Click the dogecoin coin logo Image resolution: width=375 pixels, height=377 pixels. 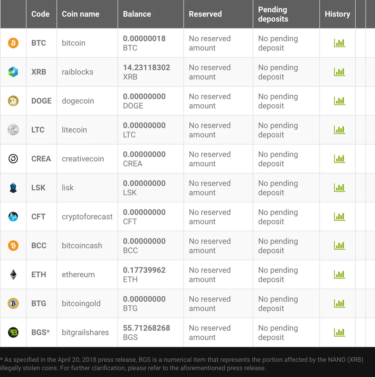click(x=13, y=101)
